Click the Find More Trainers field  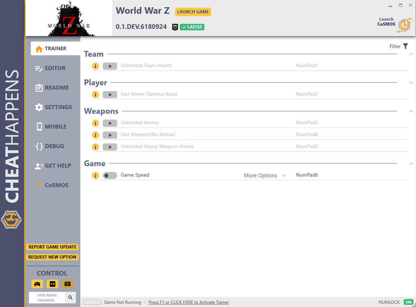click(x=47, y=298)
